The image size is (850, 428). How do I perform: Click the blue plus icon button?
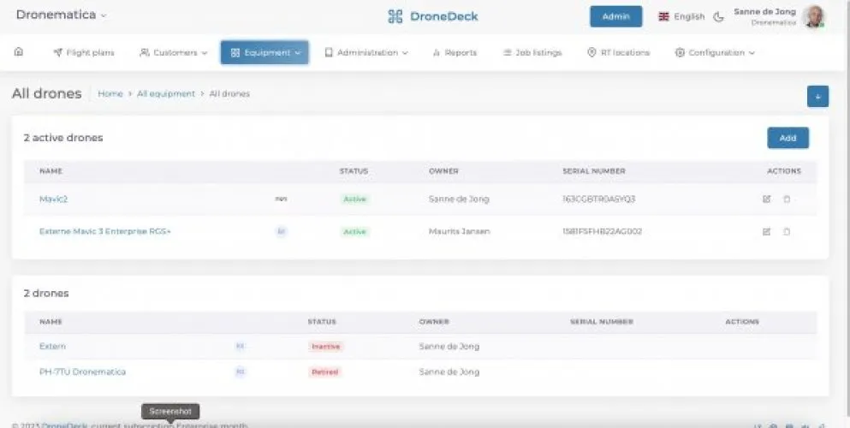817,97
